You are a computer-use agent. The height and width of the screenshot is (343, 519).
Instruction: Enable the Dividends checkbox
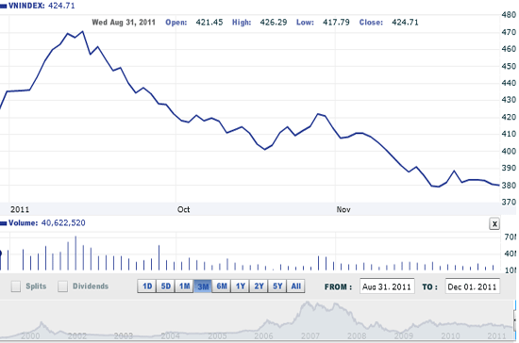pos(62,286)
